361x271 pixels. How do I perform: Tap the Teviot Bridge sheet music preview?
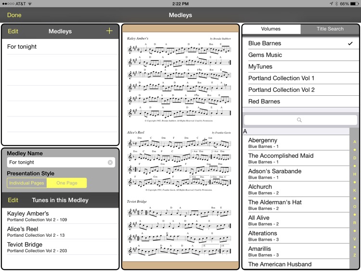point(179,228)
